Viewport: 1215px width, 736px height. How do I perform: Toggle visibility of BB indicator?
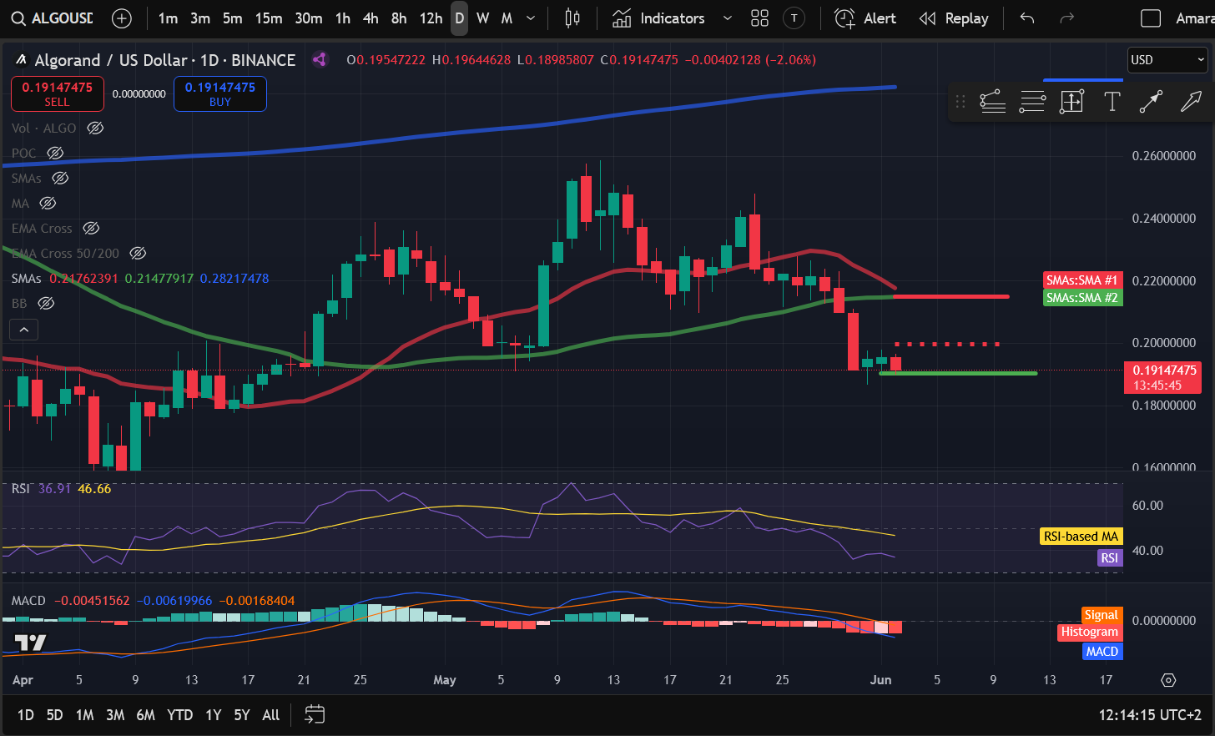coord(47,304)
